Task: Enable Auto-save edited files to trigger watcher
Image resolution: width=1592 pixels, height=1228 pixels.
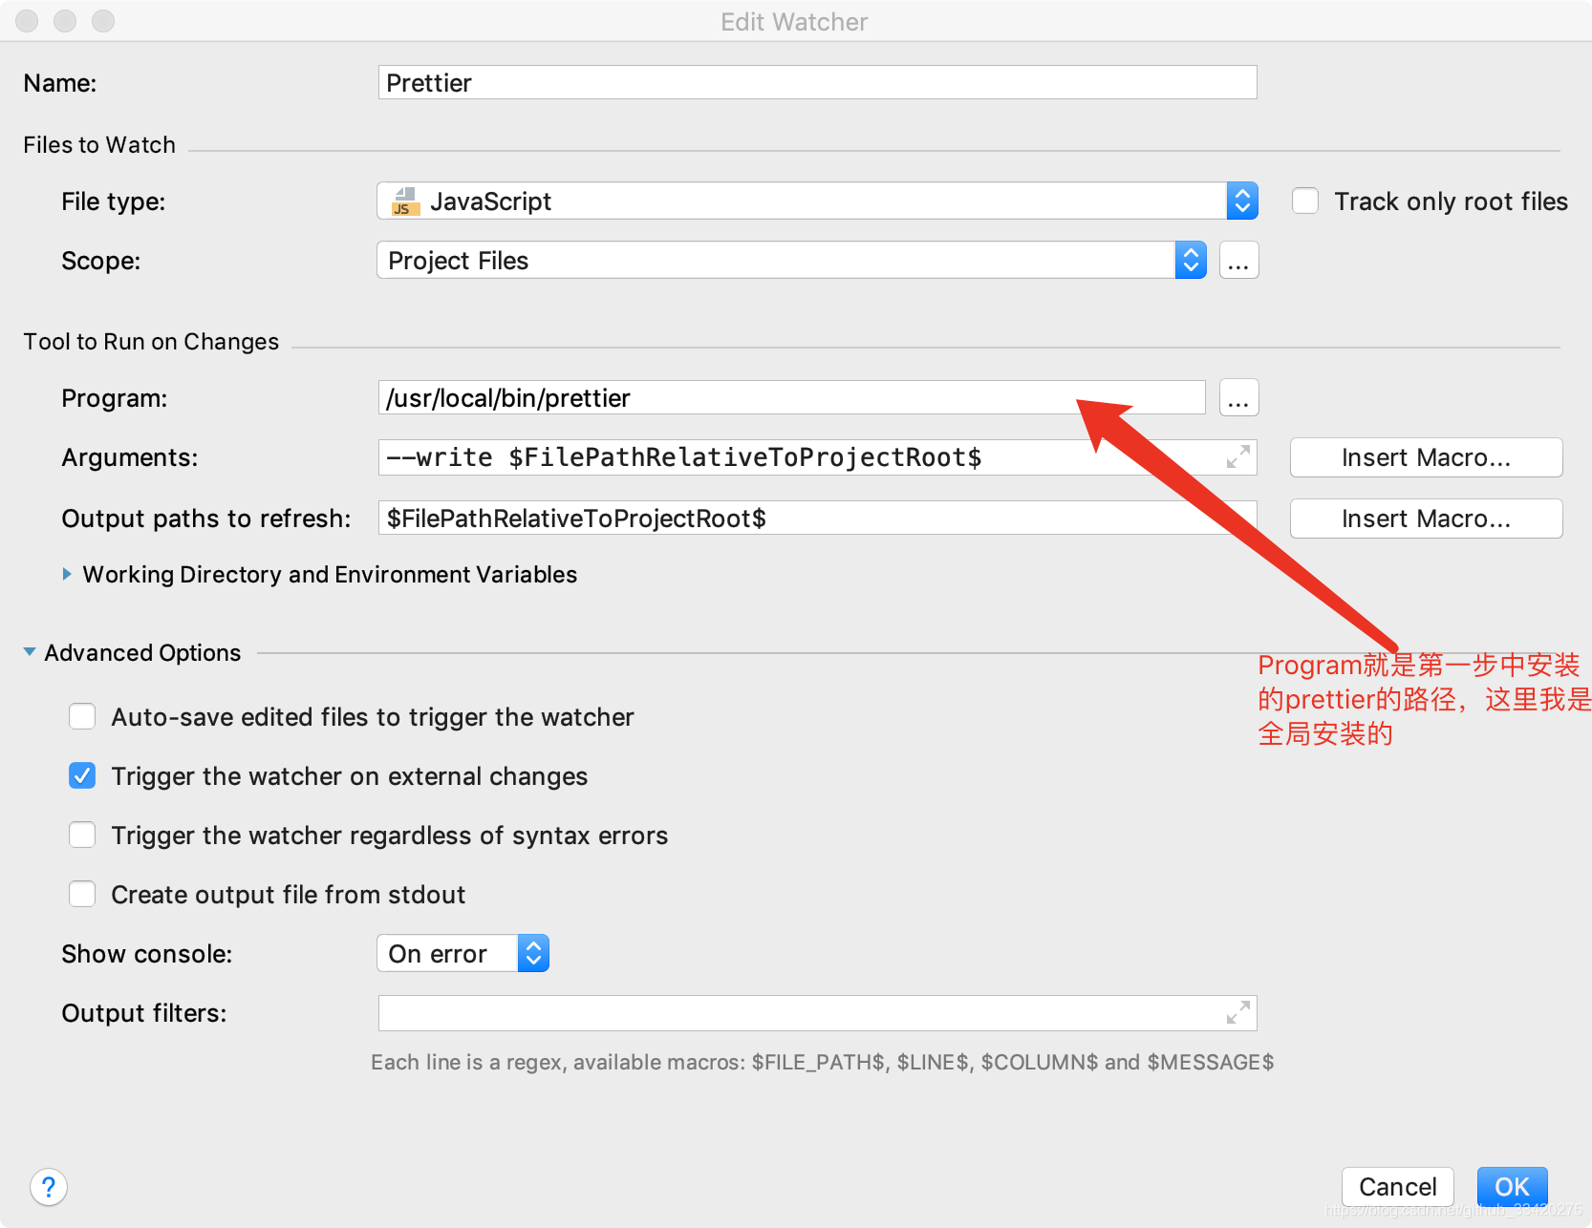Action: click(82, 716)
